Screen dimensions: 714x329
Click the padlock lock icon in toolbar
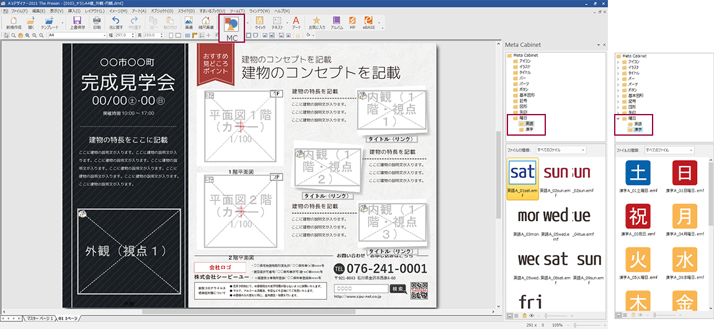[x=298, y=35]
